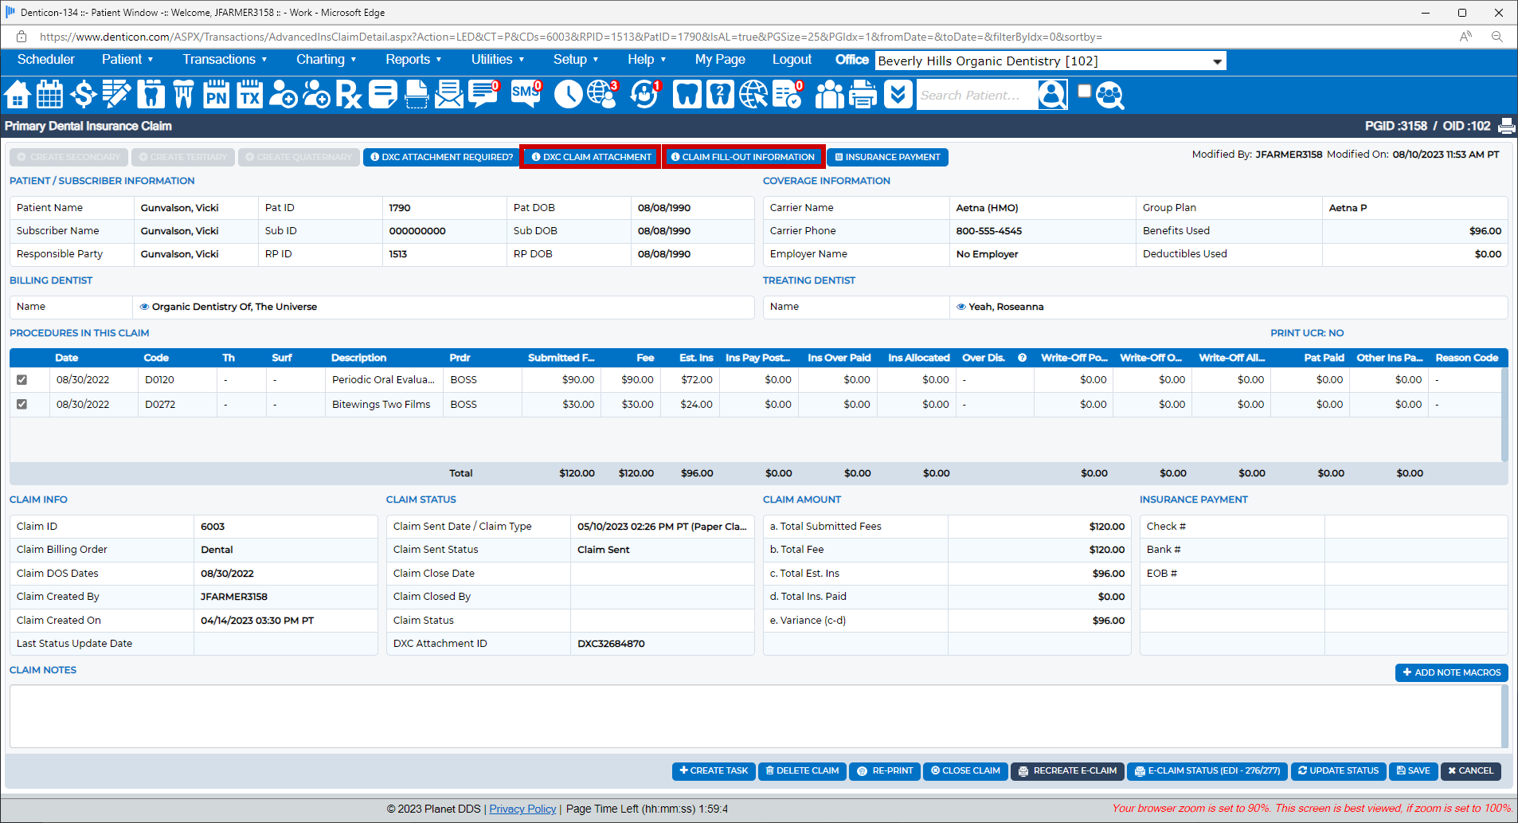Click the Home icon in toolbar
Screen dimensions: 1518x823
pyautogui.click(x=18, y=95)
